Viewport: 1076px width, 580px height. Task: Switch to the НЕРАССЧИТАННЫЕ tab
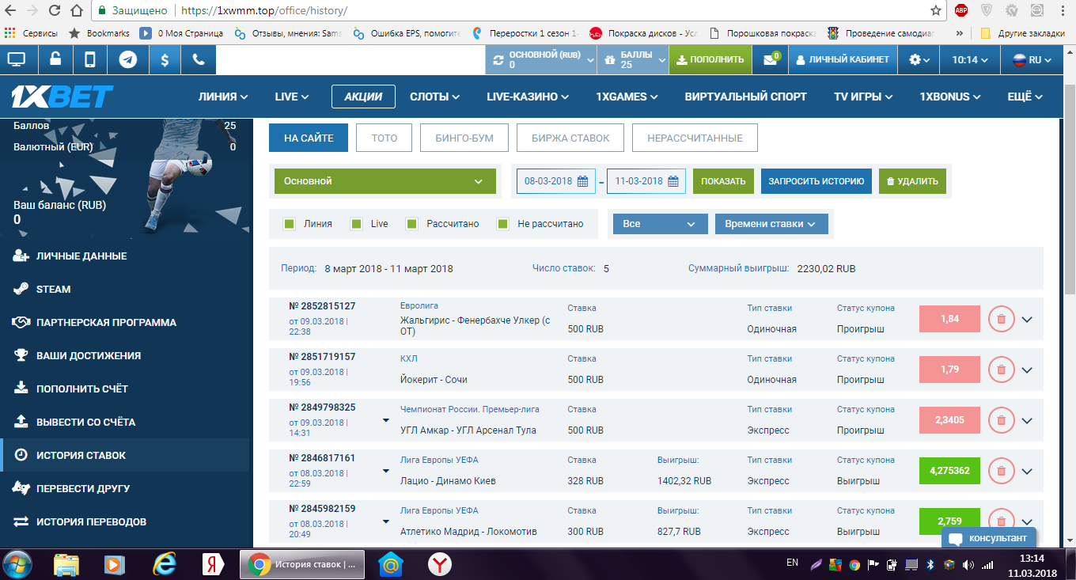(x=695, y=138)
